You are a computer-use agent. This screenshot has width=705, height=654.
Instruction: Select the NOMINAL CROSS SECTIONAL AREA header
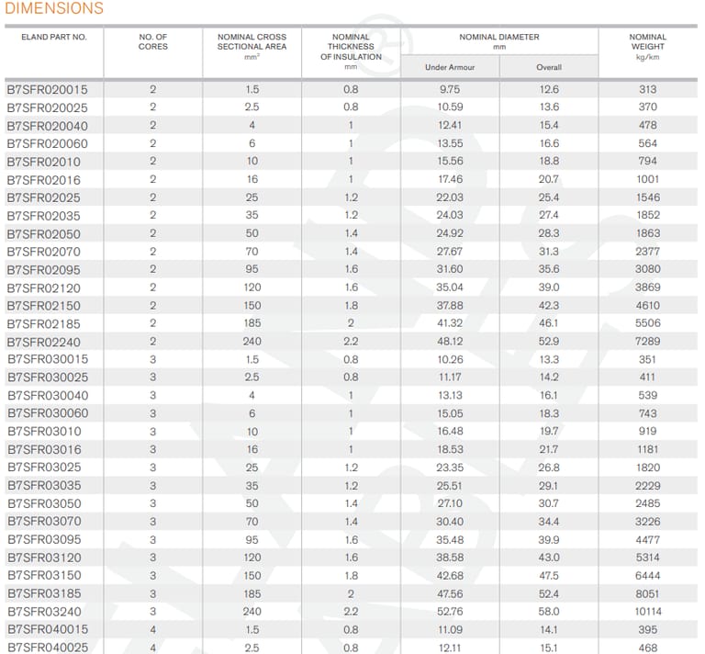(x=252, y=46)
